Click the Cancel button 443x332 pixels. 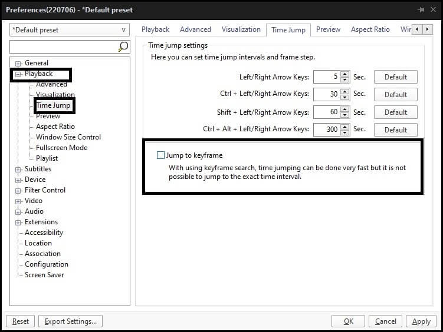click(x=385, y=321)
